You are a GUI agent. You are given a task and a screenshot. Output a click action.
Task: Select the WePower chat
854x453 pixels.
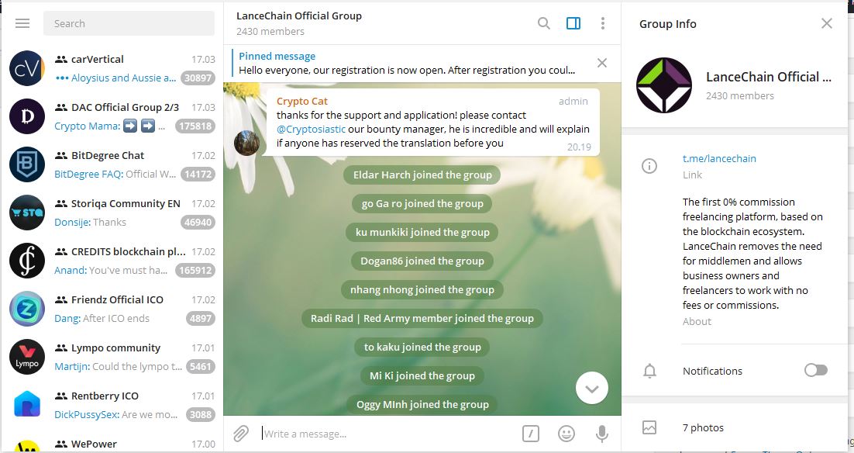coord(112,443)
